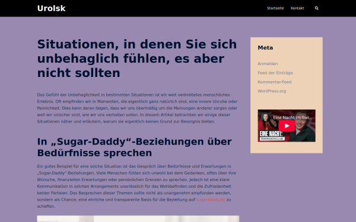356x222 pixels.
Task: Open the search icon in the header
Action: coord(316,8)
